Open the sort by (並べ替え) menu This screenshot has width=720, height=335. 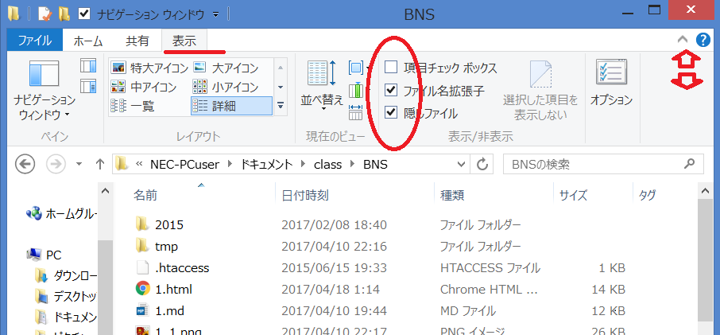pos(322,87)
